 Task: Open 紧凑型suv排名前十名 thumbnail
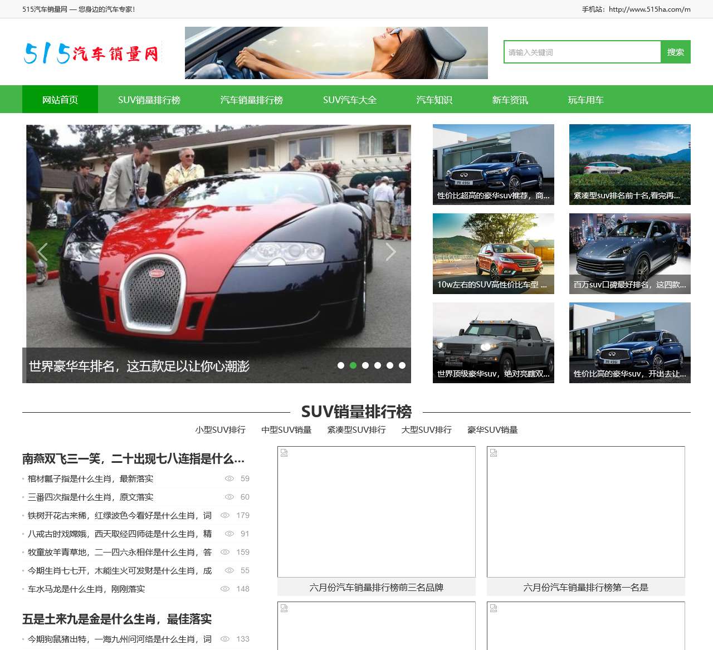[630, 164]
